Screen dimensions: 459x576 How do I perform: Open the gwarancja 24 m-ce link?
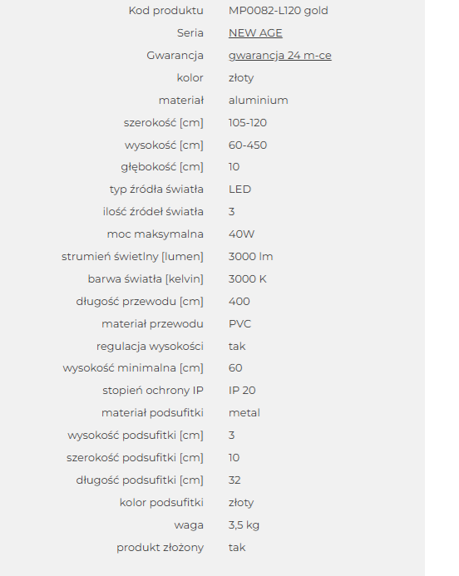tap(280, 56)
